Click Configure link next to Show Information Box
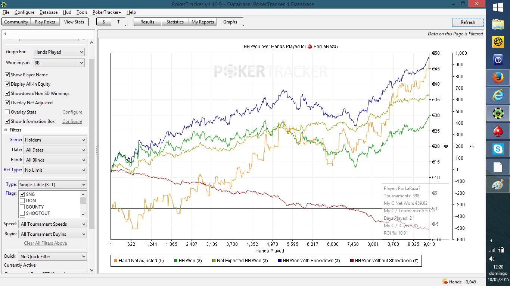This screenshot has width=510, height=286. point(72,121)
